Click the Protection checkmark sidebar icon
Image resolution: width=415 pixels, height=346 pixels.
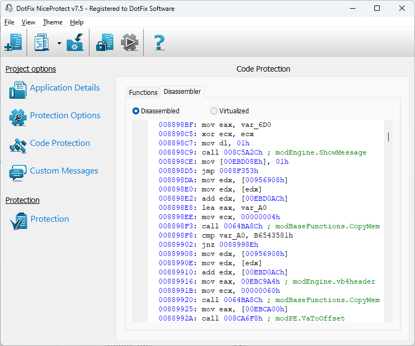click(18, 221)
